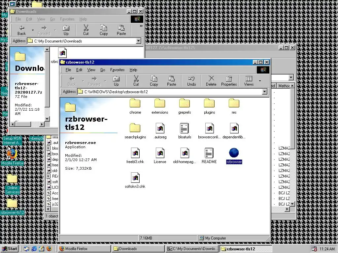Click Copy in rzbrowser-tls12 toolbar
The width and height of the screenshot is (338, 253).
click(x=154, y=81)
